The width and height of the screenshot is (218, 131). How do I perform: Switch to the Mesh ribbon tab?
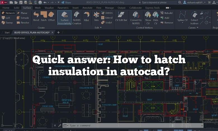38,8
